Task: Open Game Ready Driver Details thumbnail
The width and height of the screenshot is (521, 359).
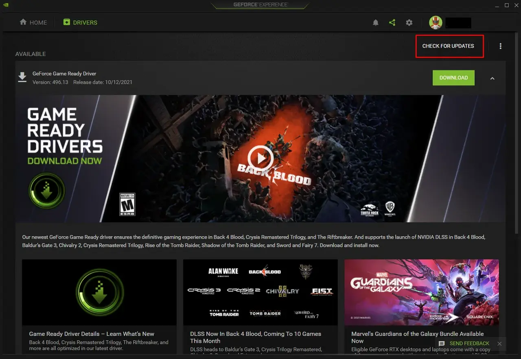Action: [x=99, y=292]
